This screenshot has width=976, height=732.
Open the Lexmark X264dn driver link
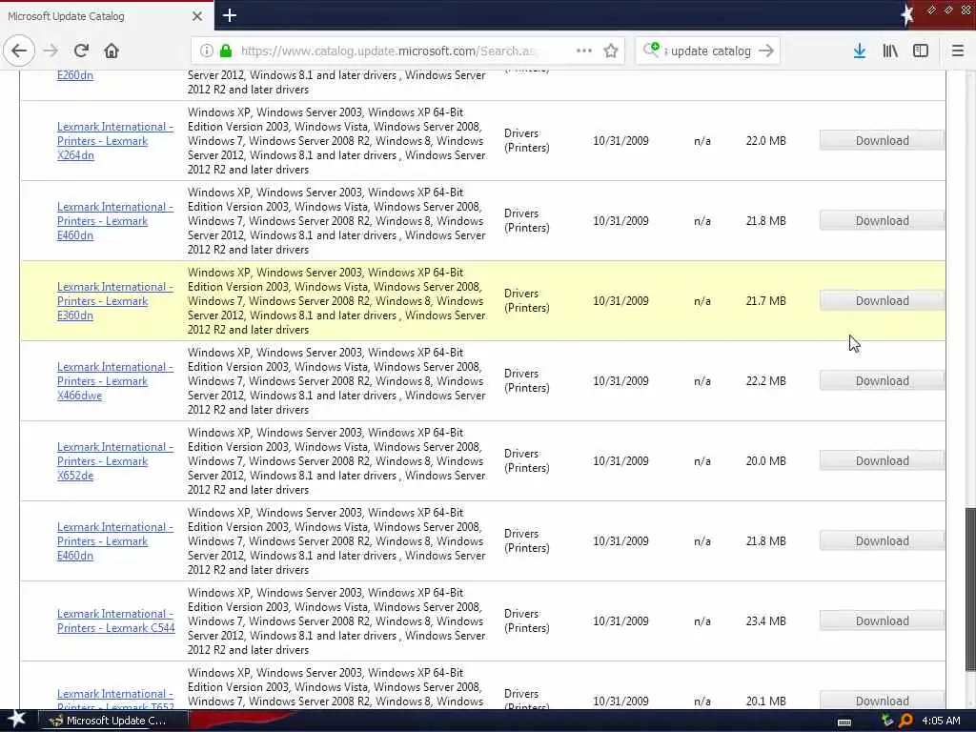click(x=115, y=141)
